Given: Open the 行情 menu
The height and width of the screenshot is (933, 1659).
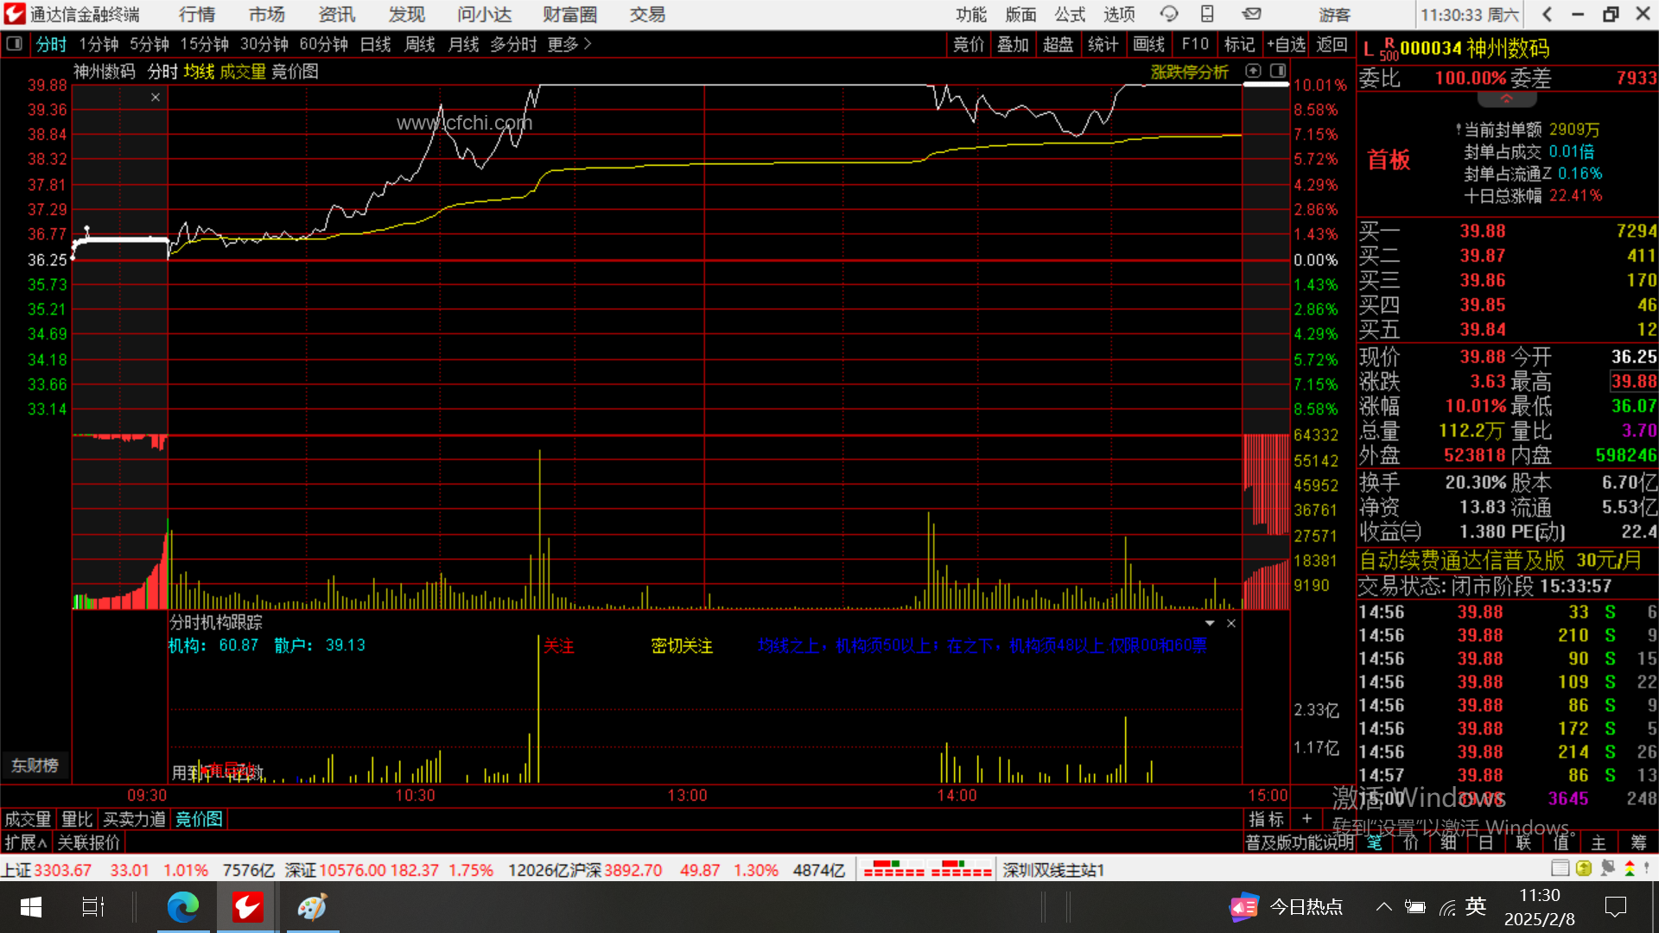Looking at the screenshot, I should (197, 14).
